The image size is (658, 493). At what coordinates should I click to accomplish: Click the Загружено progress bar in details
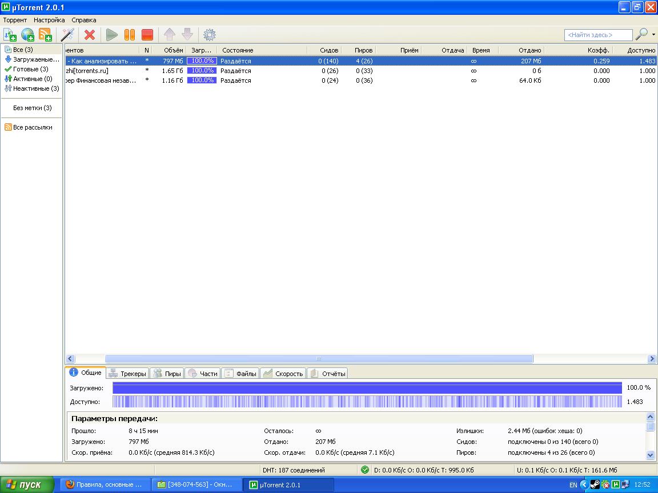coord(367,388)
